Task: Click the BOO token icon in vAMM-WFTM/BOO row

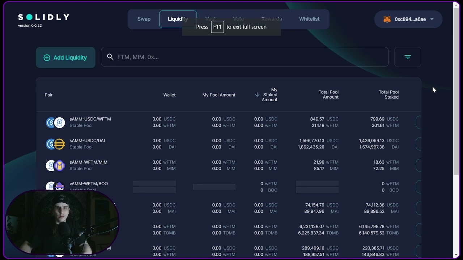Action: tap(60, 186)
